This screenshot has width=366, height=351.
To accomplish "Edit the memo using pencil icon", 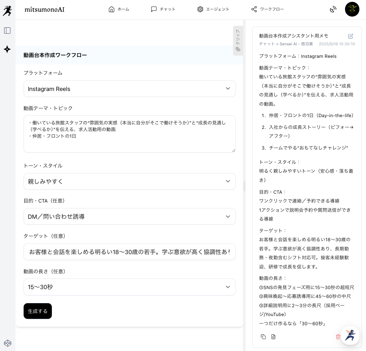I will point(351,36).
